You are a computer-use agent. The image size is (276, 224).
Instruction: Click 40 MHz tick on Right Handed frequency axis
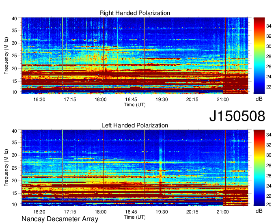pyautogui.click(x=14, y=19)
